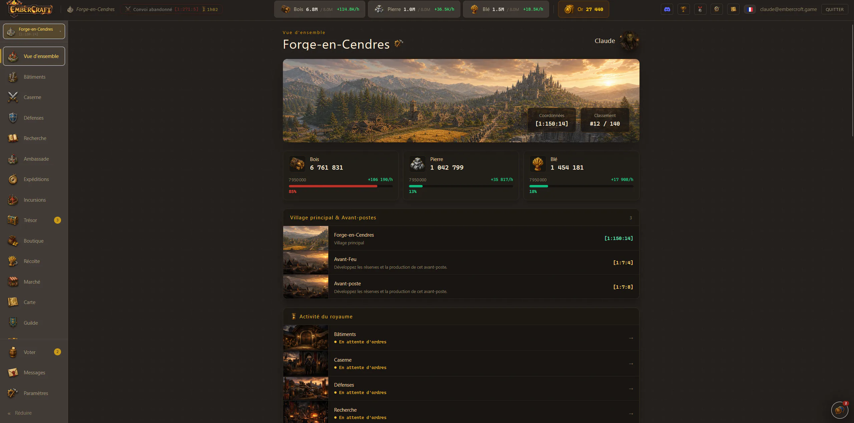Click the rename pencil icon beside Forge-en-Cendres
The width and height of the screenshot is (854, 423).
(399, 43)
